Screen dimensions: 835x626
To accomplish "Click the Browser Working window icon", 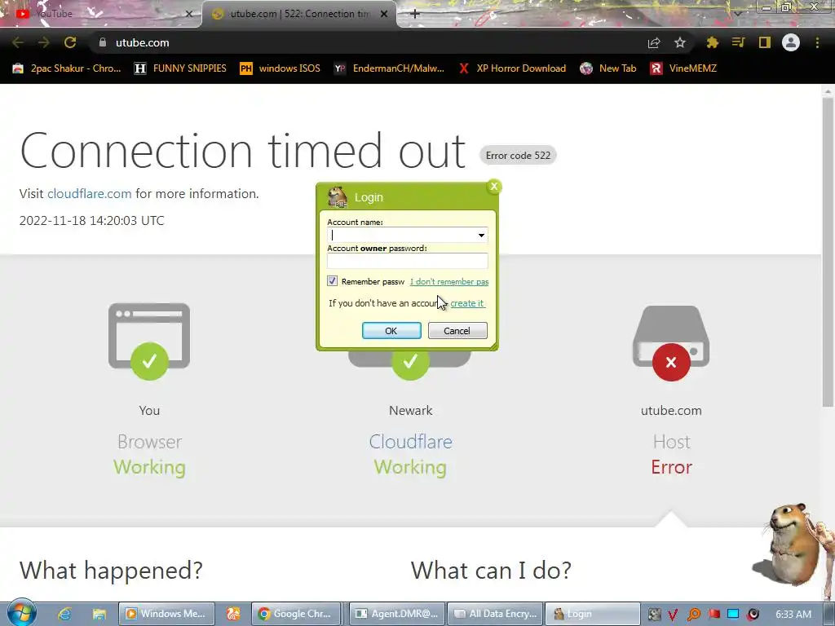I will (149, 341).
